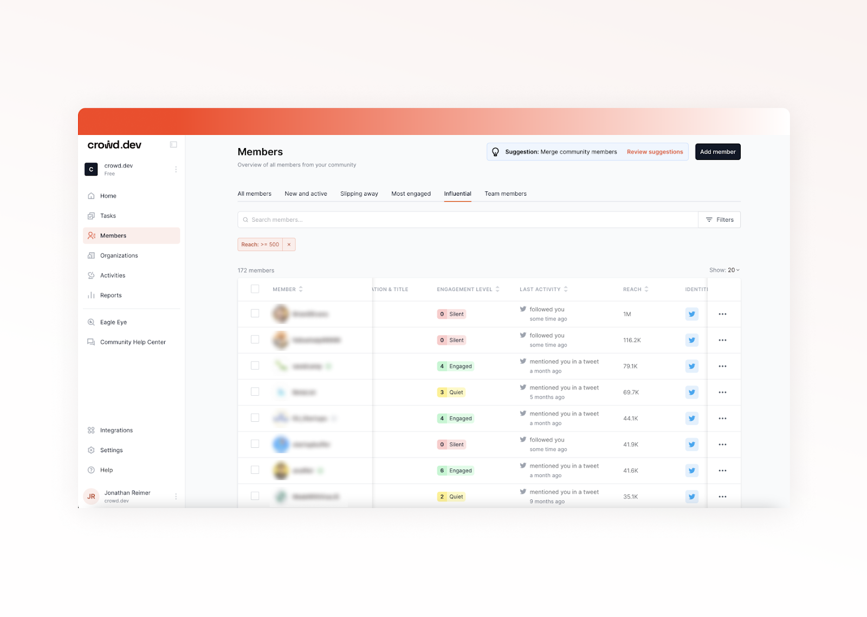Open the more-actions menu for 41.6K row
867x617 pixels.
722,470
